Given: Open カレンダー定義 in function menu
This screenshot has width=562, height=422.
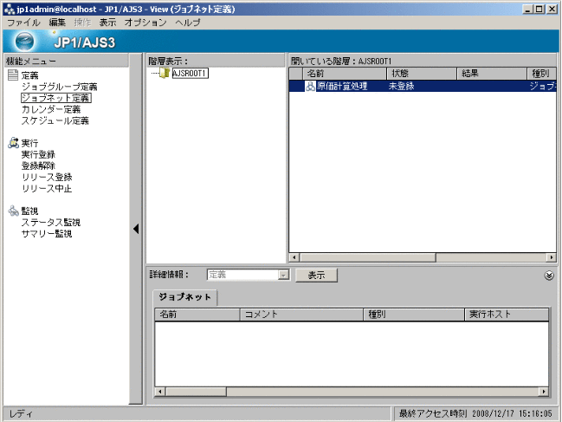Looking at the screenshot, I should coord(51,109).
